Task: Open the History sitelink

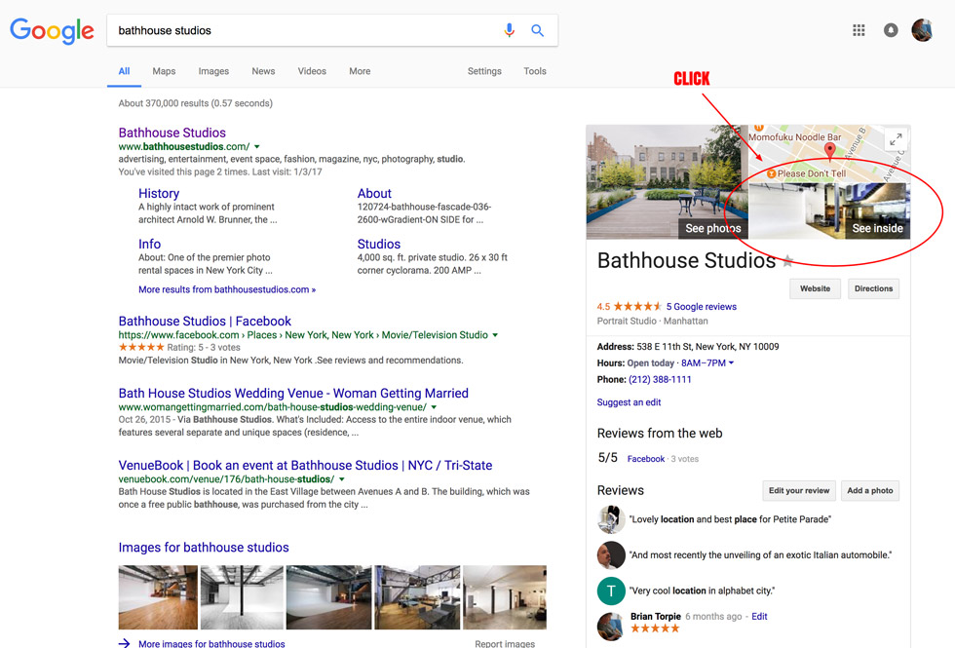Action: (x=158, y=194)
